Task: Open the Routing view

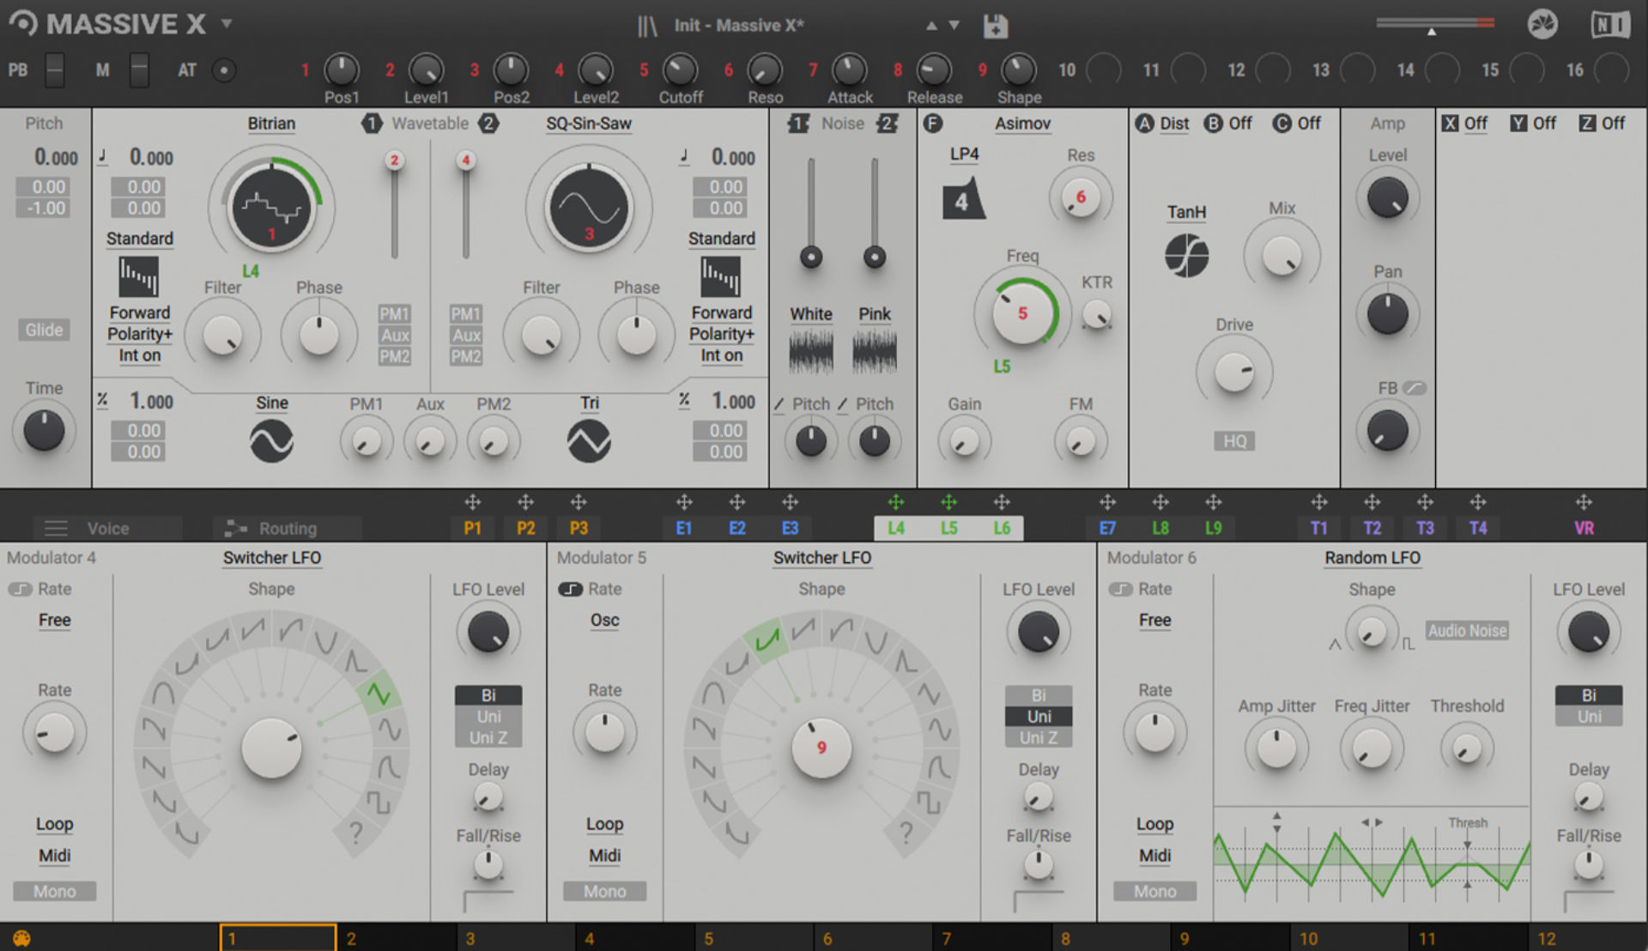Action: click(288, 528)
